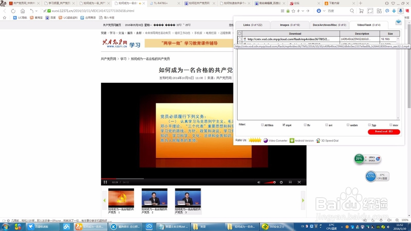Switch to the 下载内容 tab
This screenshot has width=411, height=231.
340,3
